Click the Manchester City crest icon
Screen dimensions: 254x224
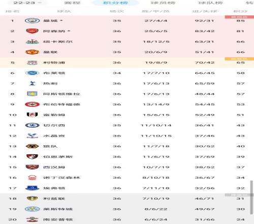(x=32, y=21)
